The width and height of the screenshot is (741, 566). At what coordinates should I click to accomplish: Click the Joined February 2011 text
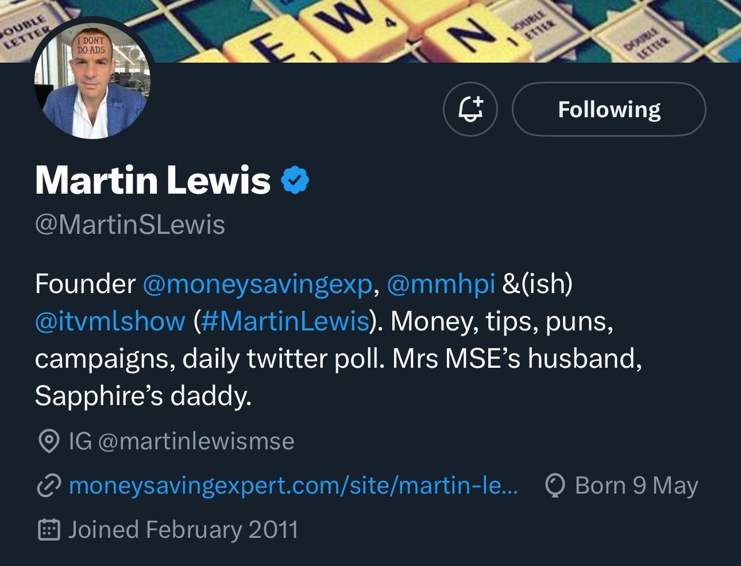click(x=183, y=530)
